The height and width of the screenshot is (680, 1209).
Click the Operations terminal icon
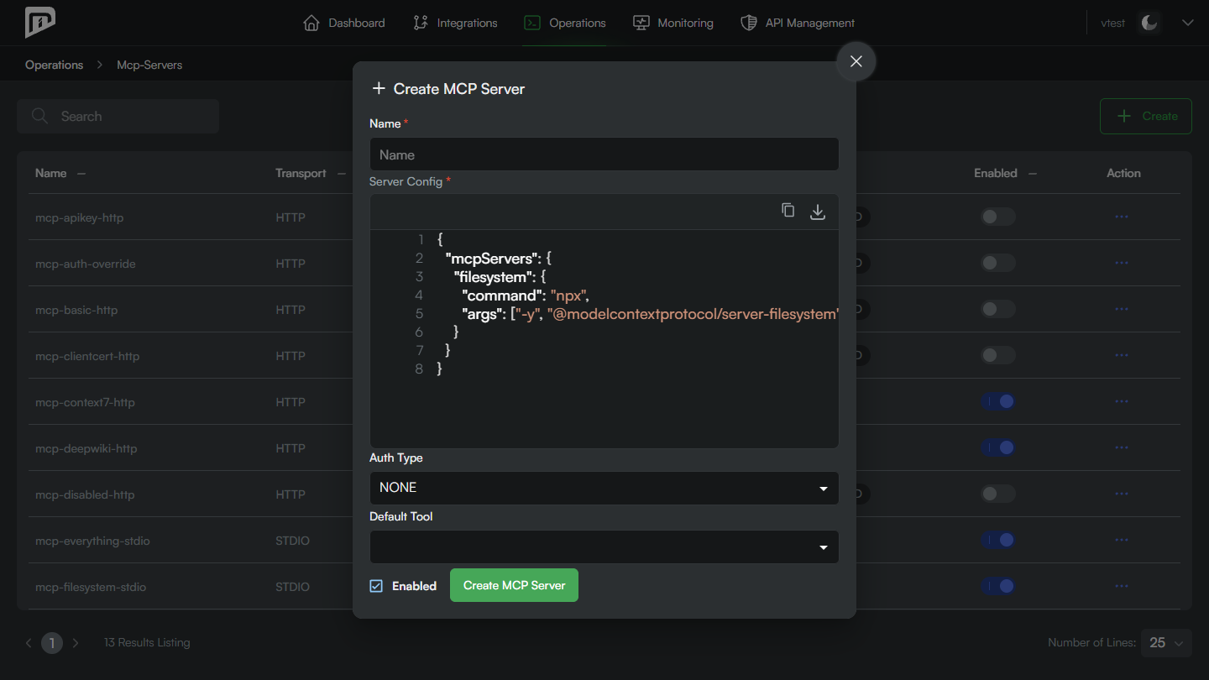[x=531, y=23]
